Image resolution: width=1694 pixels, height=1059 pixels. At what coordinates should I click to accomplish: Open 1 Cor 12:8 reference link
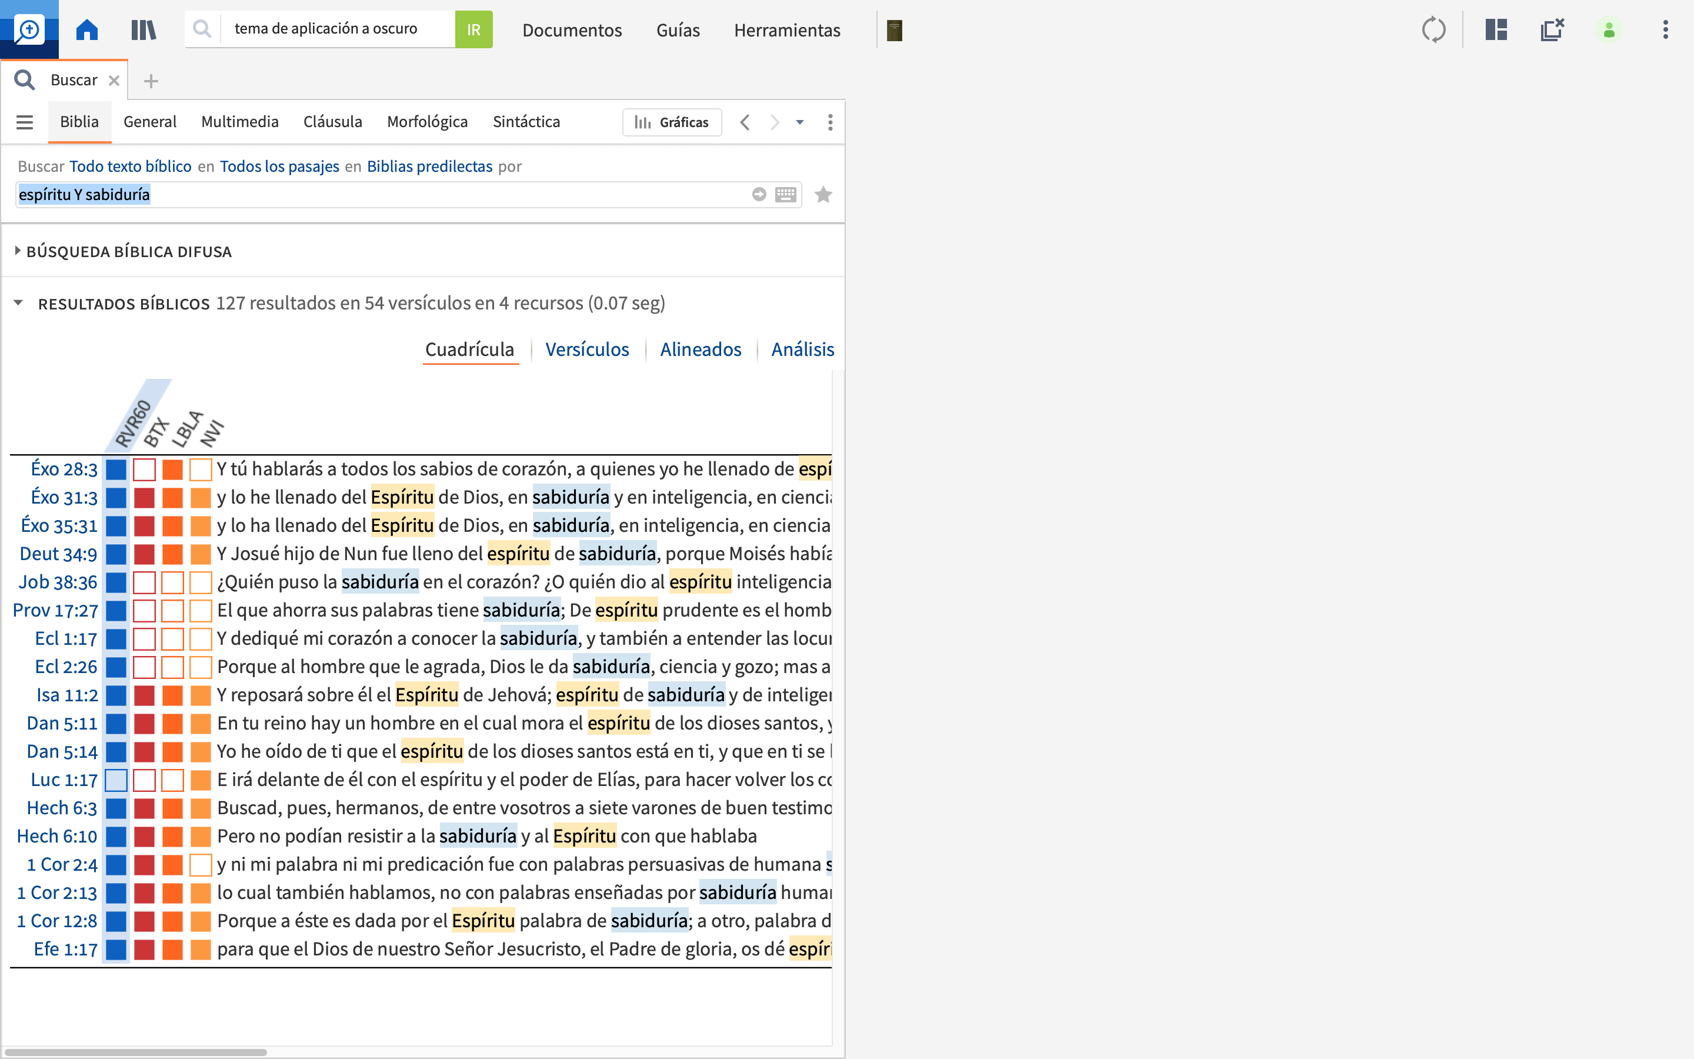(56, 921)
